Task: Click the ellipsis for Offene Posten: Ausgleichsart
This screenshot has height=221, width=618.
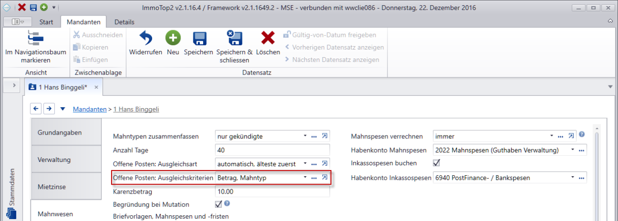Action: 314,164
